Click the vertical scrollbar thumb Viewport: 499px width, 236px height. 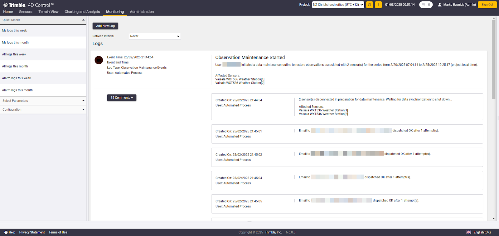[x=494, y=60]
